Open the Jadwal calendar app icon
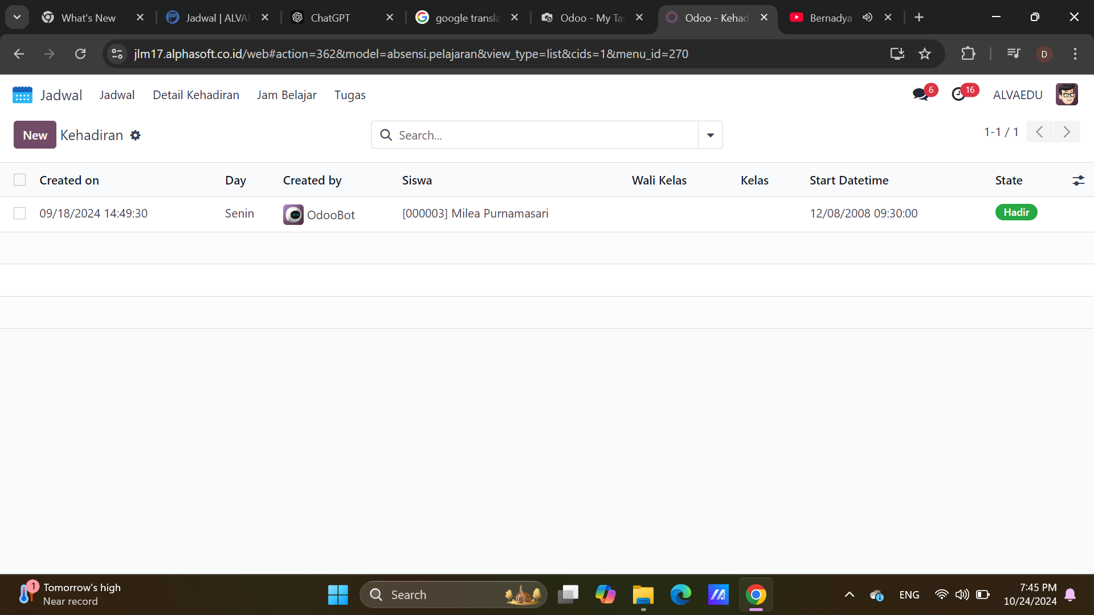This screenshot has height=615, width=1094. pos(22,95)
